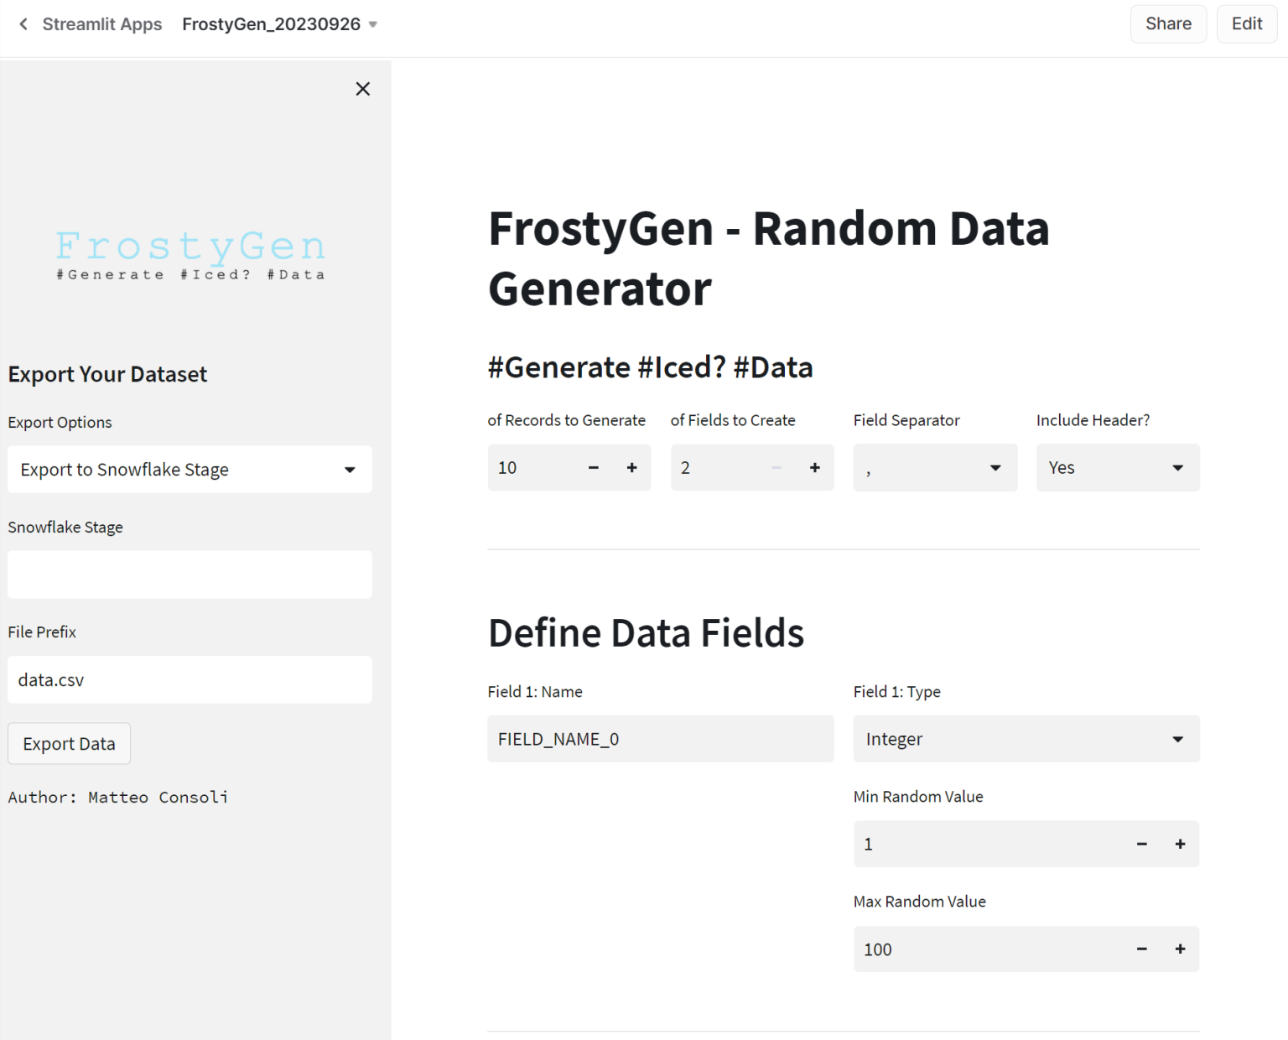Increment the Records to Generate counter
Screen dimensions: 1288x1040
click(x=631, y=467)
